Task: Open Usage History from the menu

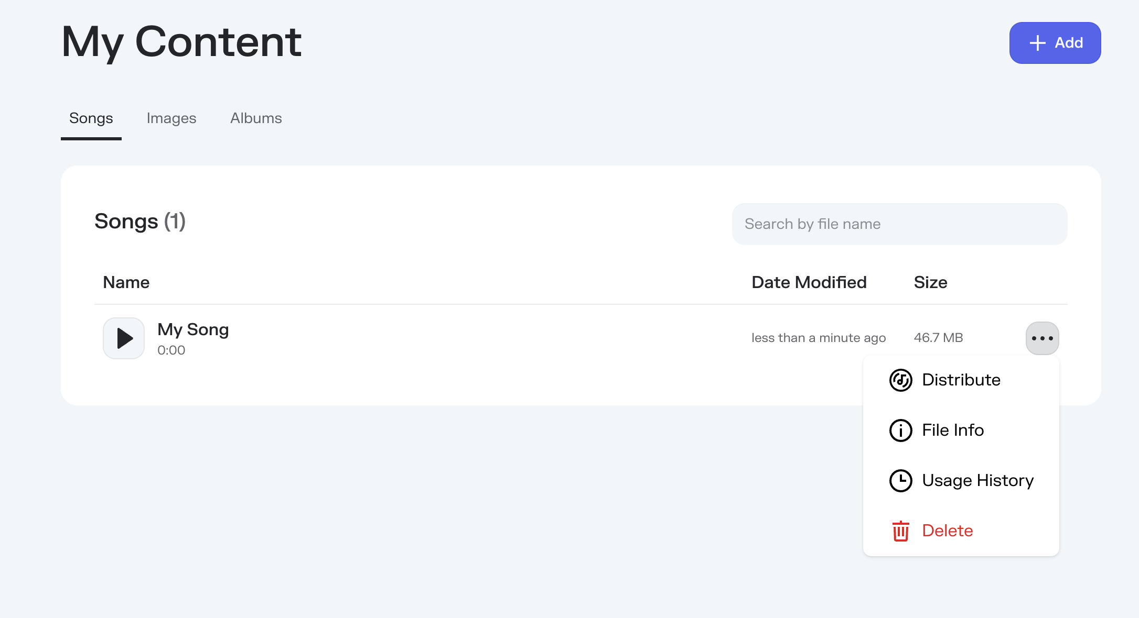Action: click(961, 481)
